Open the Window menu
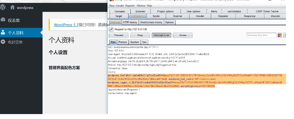Screen dimensions: 294x119 141,6
